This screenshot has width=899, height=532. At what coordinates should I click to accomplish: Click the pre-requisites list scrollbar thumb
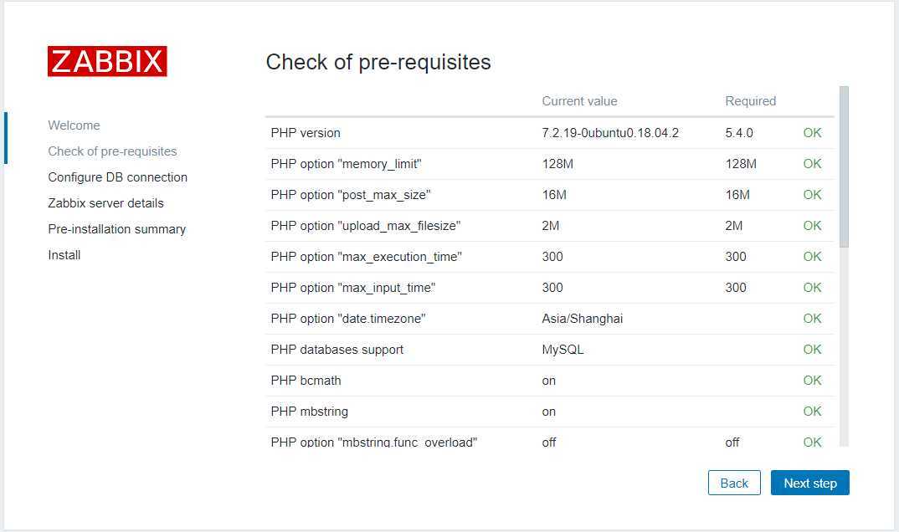click(844, 166)
